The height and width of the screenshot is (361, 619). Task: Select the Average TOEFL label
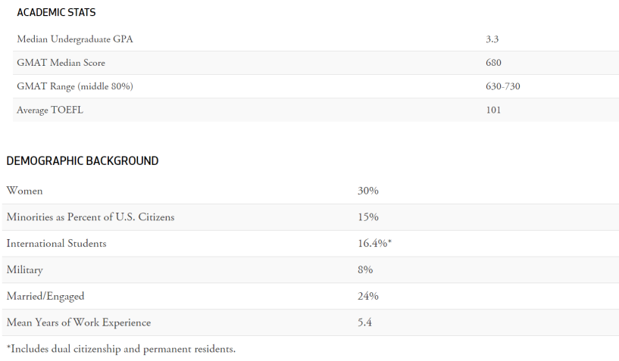point(50,110)
